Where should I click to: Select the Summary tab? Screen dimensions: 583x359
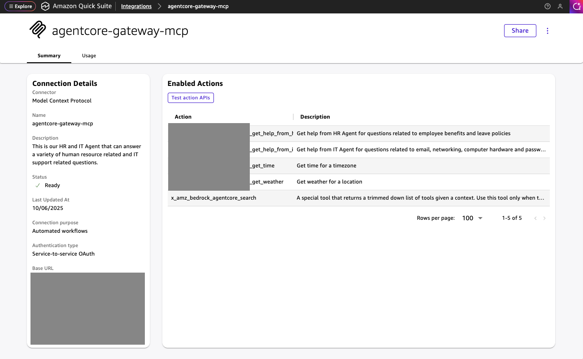(49, 56)
